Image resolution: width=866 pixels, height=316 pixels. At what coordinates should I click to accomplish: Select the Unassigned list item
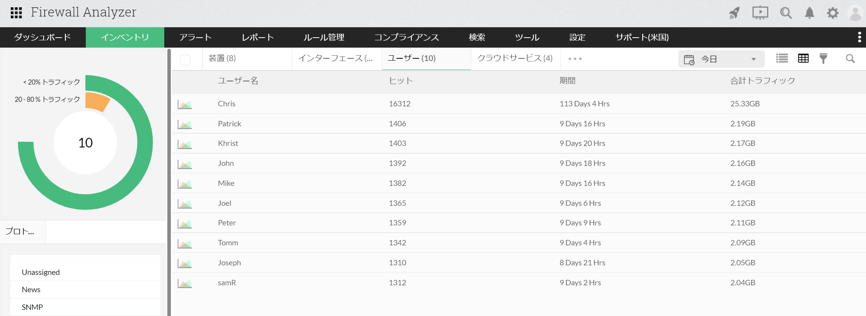41,272
